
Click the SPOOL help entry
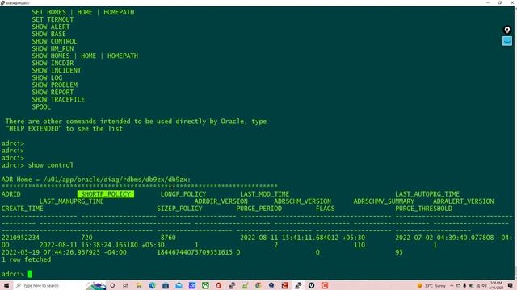41,106
